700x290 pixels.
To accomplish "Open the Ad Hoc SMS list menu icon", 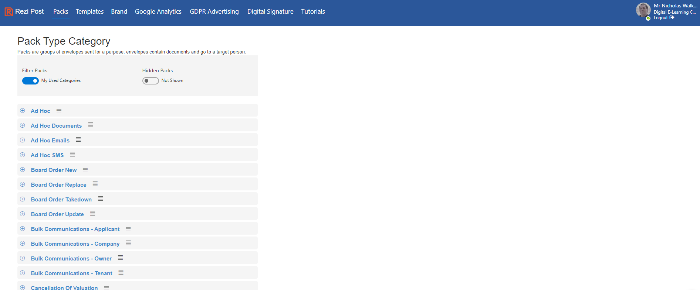I will click(72, 155).
